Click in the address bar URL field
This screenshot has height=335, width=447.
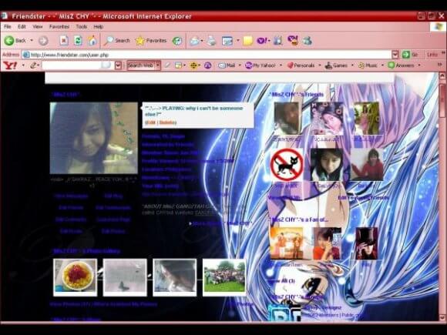[207, 55]
